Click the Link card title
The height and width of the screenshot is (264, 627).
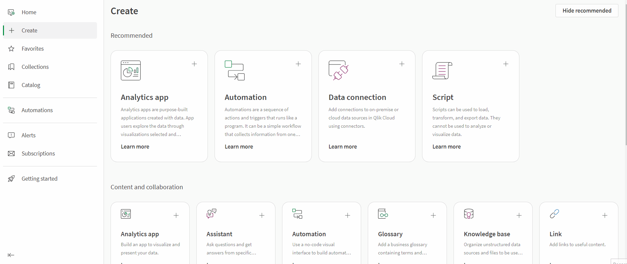pyautogui.click(x=555, y=234)
